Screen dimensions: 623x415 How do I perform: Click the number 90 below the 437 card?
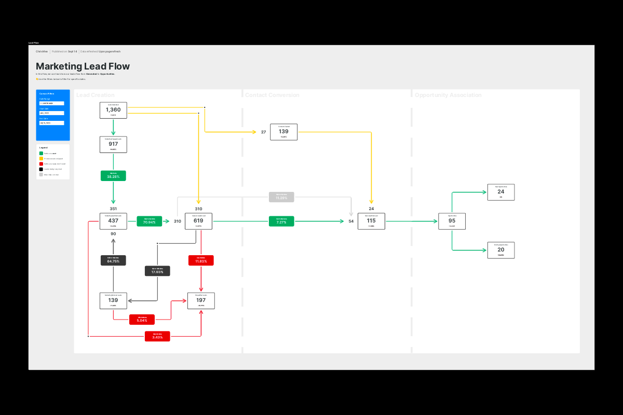pos(113,234)
